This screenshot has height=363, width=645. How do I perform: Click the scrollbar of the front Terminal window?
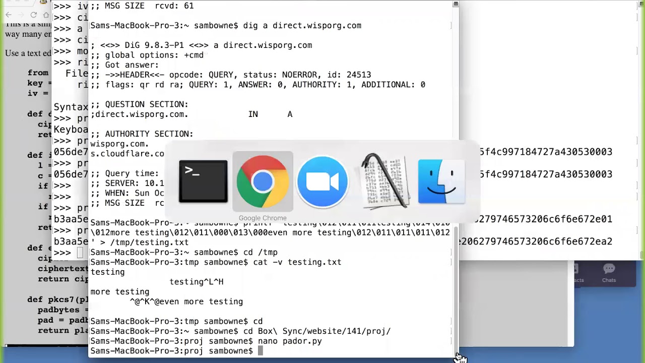pos(456,290)
